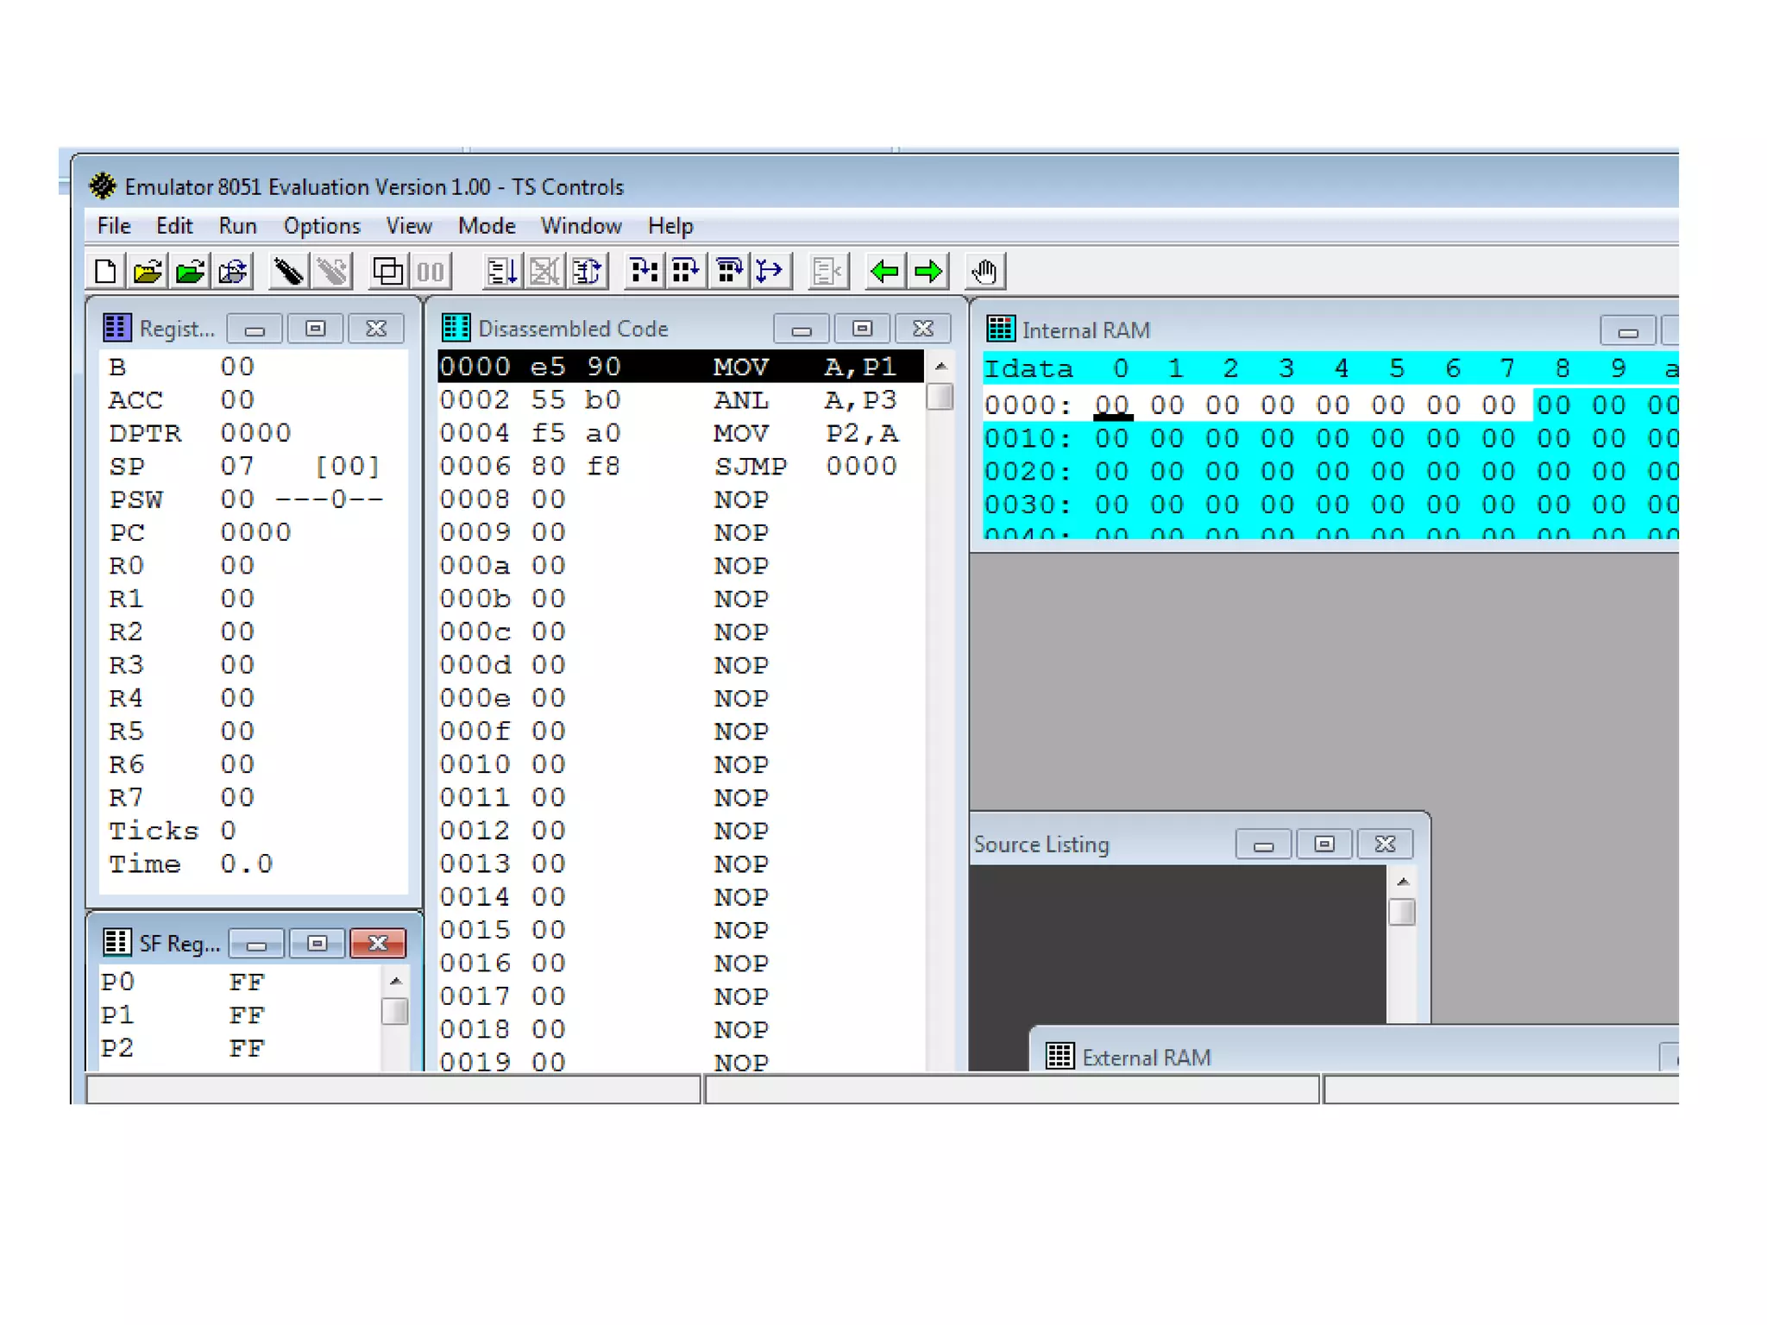This screenshot has width=1767, height=1325.
Task: Click the black flashlight toolbar icon
Action: pos(288,272)
